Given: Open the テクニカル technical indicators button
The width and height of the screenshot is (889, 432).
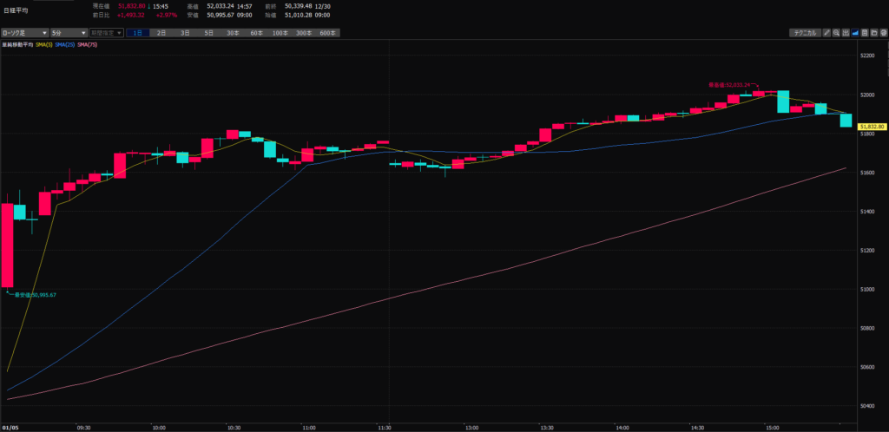Looking at the screenshot, I should coord(805,33).
